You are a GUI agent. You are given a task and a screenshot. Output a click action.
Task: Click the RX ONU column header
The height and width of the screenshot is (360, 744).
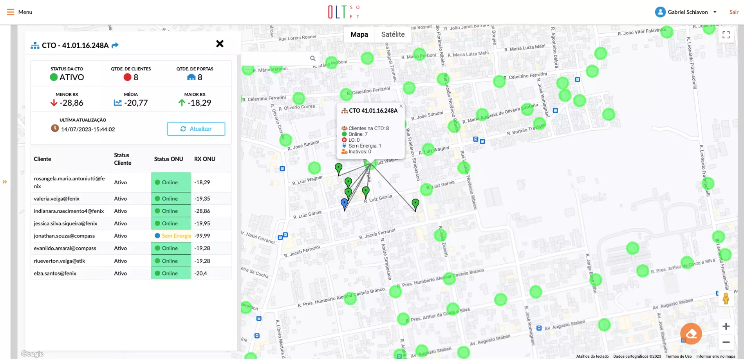coord(204,159)
